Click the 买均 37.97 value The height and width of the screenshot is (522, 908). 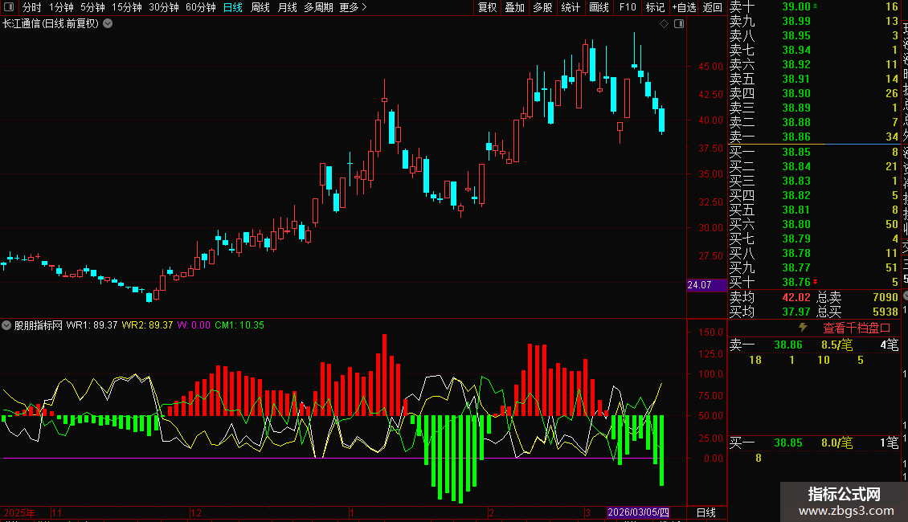(796, 312)
